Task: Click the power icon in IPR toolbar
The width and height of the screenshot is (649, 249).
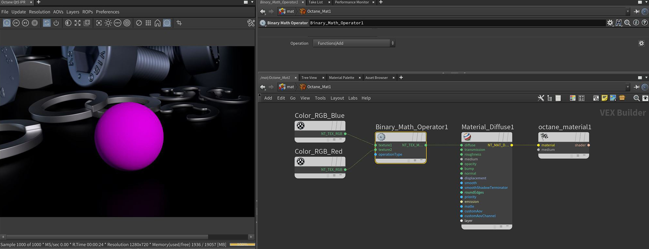Action: [x=56, y=23]
